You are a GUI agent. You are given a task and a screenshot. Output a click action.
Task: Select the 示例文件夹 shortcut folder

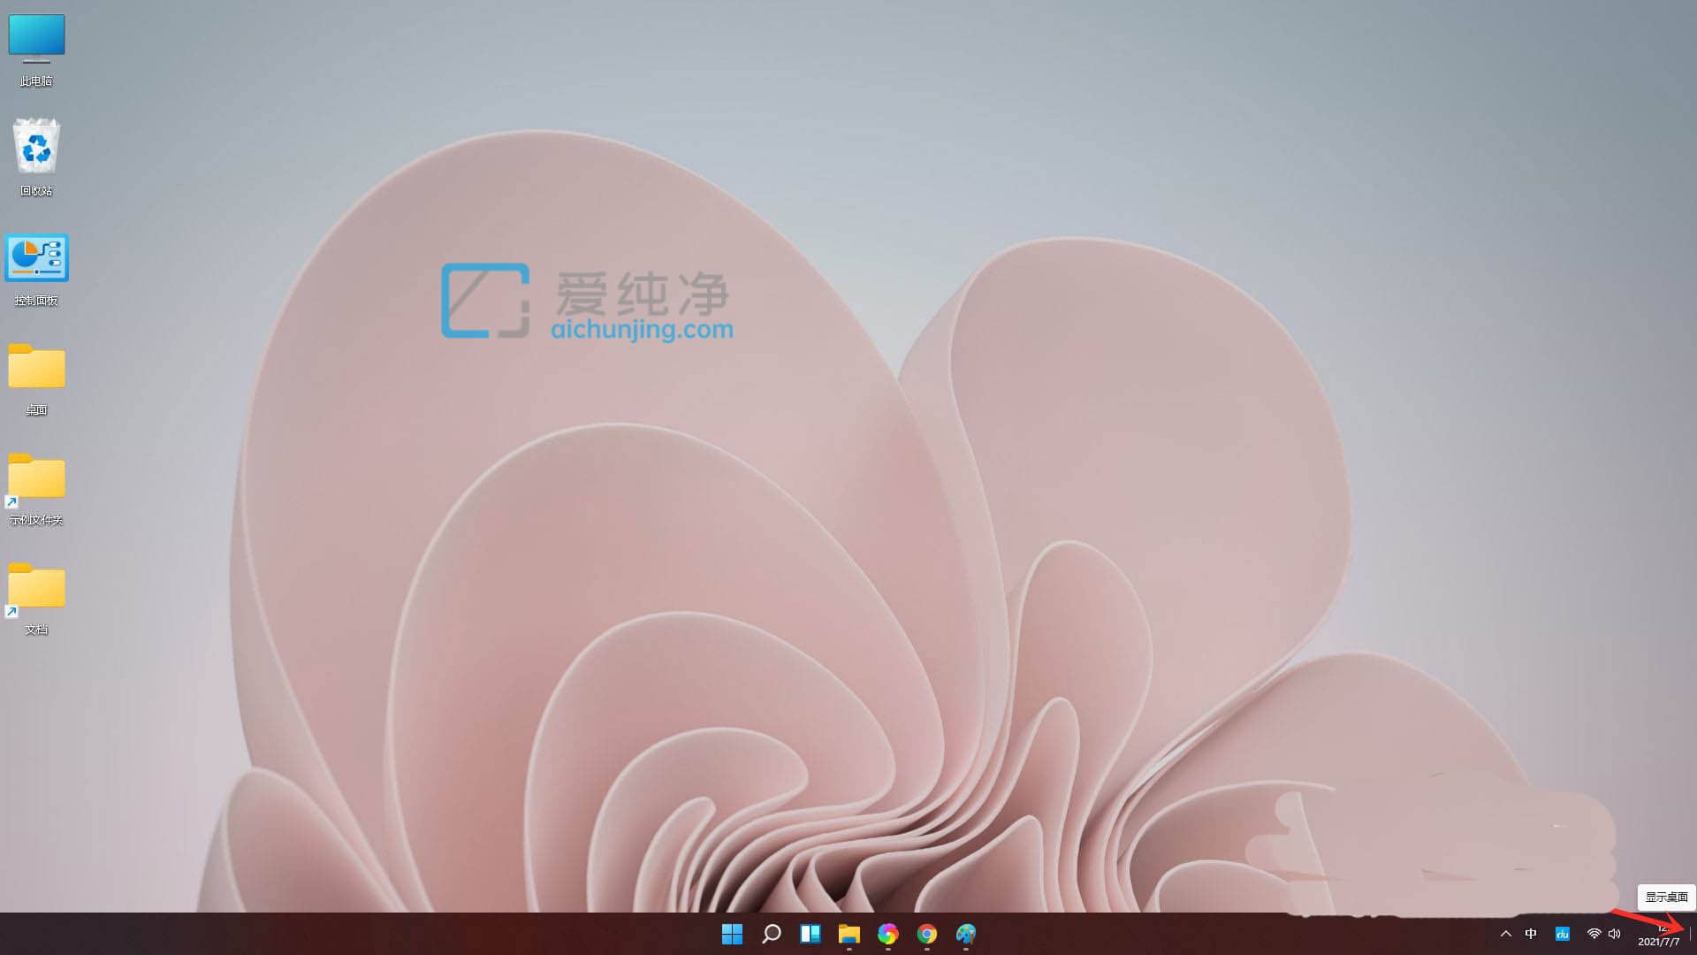(36, 489)
